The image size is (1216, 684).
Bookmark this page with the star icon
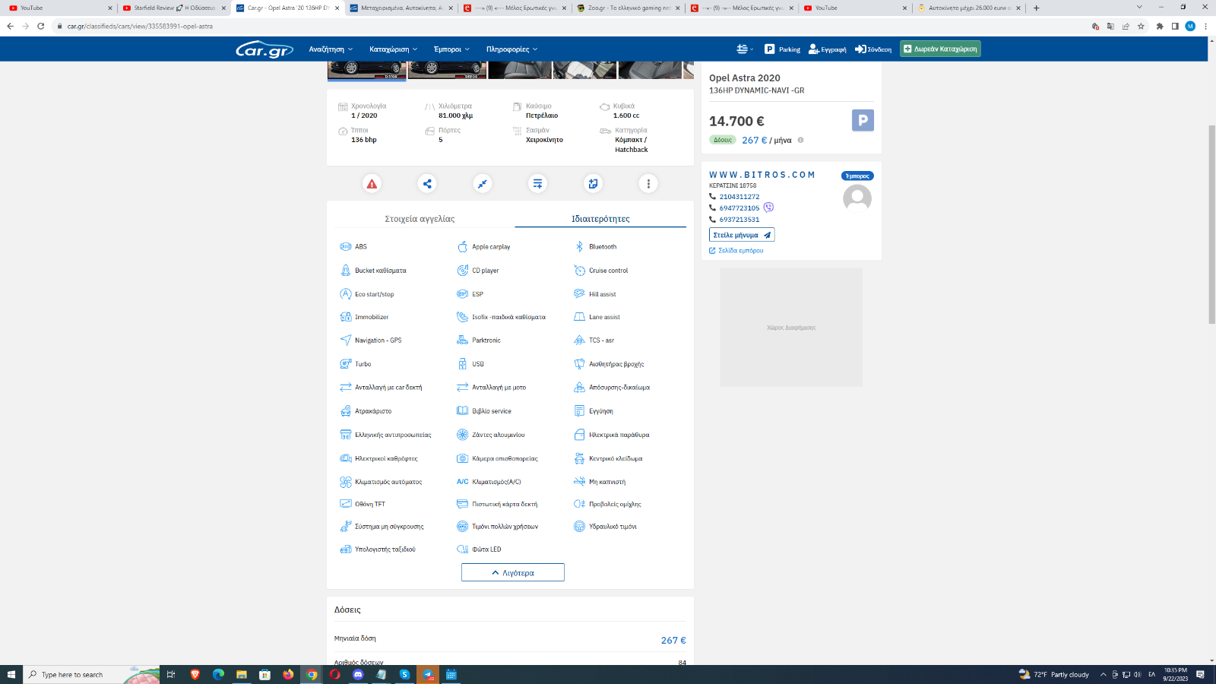point(1141,26)
